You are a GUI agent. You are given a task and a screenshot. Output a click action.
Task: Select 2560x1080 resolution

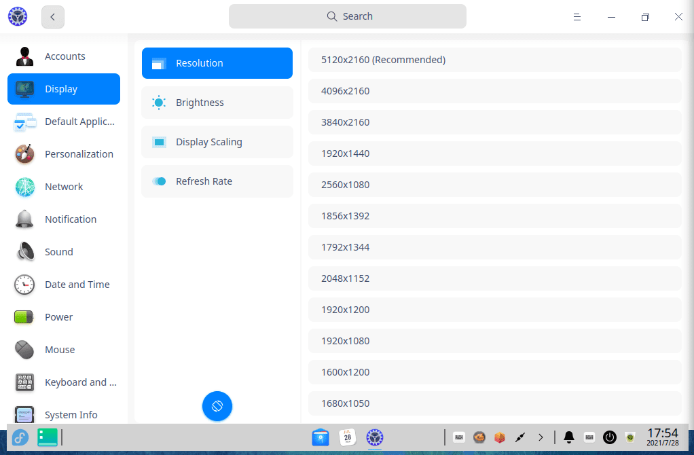click(x=495, y=185)
